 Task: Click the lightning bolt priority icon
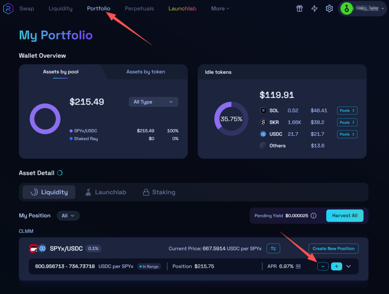pyautogui.click(x=315, y=9)
